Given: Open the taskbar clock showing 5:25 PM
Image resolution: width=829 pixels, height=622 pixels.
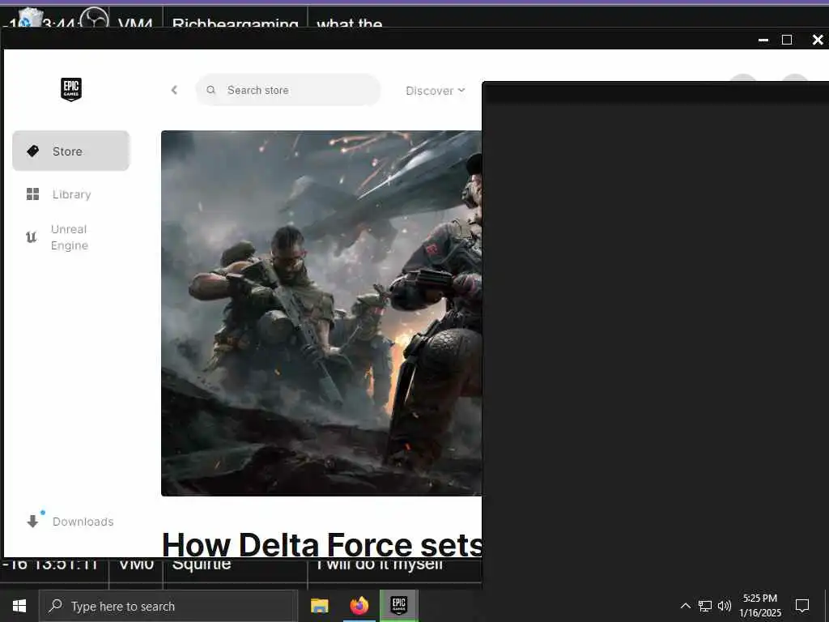Looking at the screenshot, I should tap(760, 606).
